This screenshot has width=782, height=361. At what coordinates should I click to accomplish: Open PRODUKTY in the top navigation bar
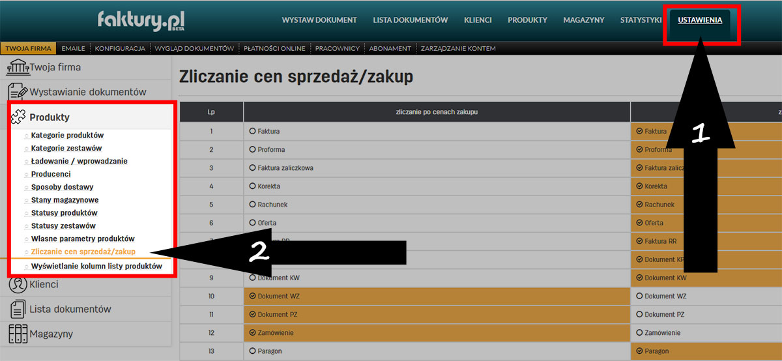click(527, 20)
